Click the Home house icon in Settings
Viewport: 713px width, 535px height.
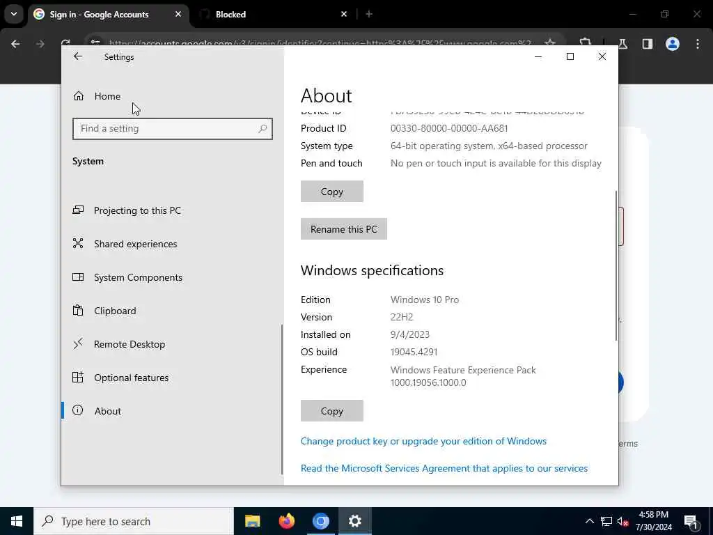79,96
